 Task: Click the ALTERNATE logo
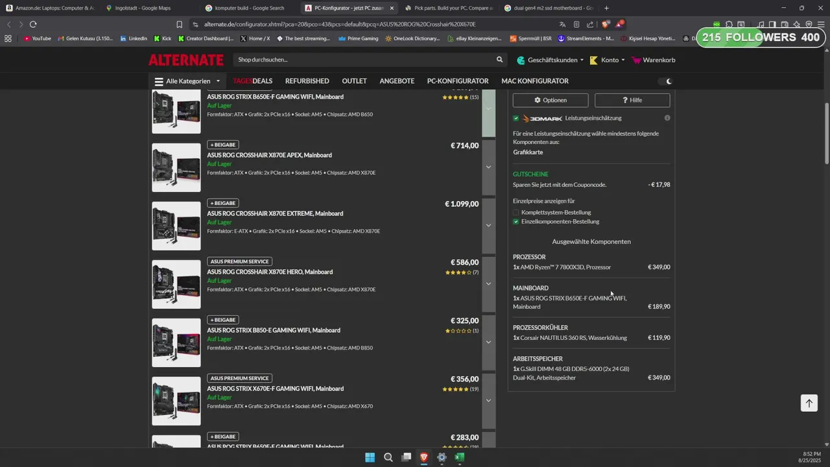(x=186, y=60)
